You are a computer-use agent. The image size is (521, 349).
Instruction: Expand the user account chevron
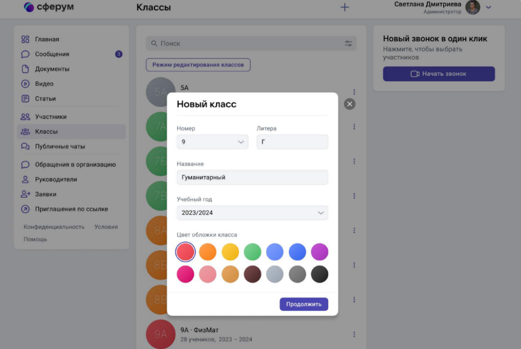pos(488,7)
